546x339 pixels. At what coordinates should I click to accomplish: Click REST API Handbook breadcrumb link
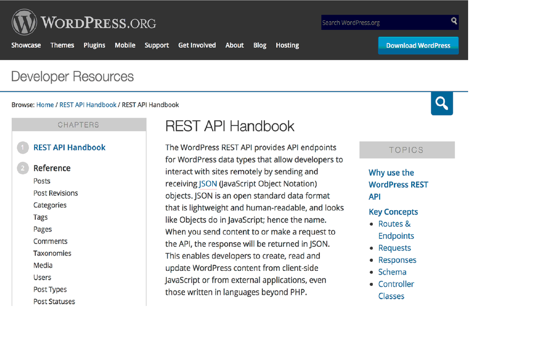coord(88,105)
